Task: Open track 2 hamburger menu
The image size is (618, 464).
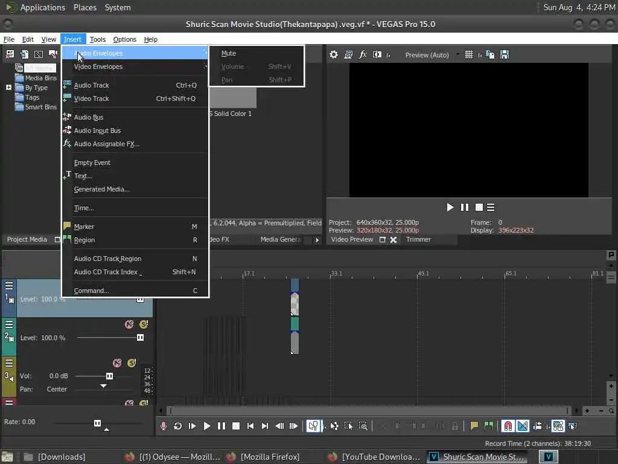Action: click(x=9, y=324)
